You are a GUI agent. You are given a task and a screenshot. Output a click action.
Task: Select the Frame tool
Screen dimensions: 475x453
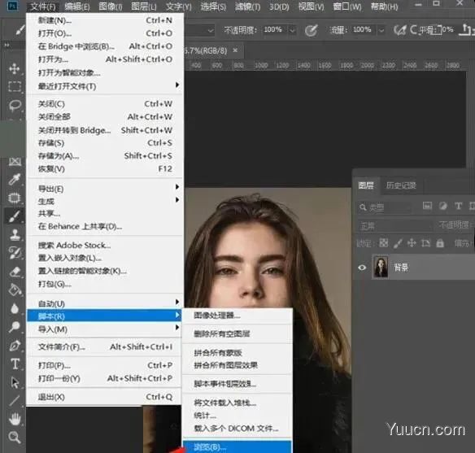coord(15,162)
